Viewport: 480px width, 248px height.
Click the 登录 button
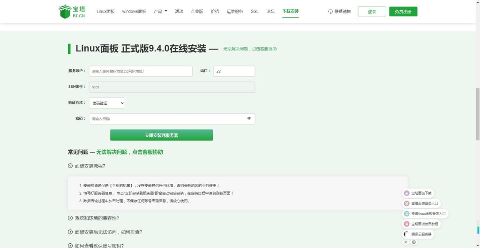372,12
